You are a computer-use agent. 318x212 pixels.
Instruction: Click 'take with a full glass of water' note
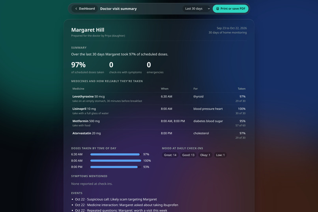click(x=90, y=113)
